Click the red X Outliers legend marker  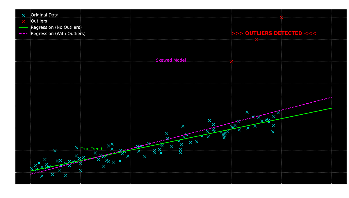point(24,21)
